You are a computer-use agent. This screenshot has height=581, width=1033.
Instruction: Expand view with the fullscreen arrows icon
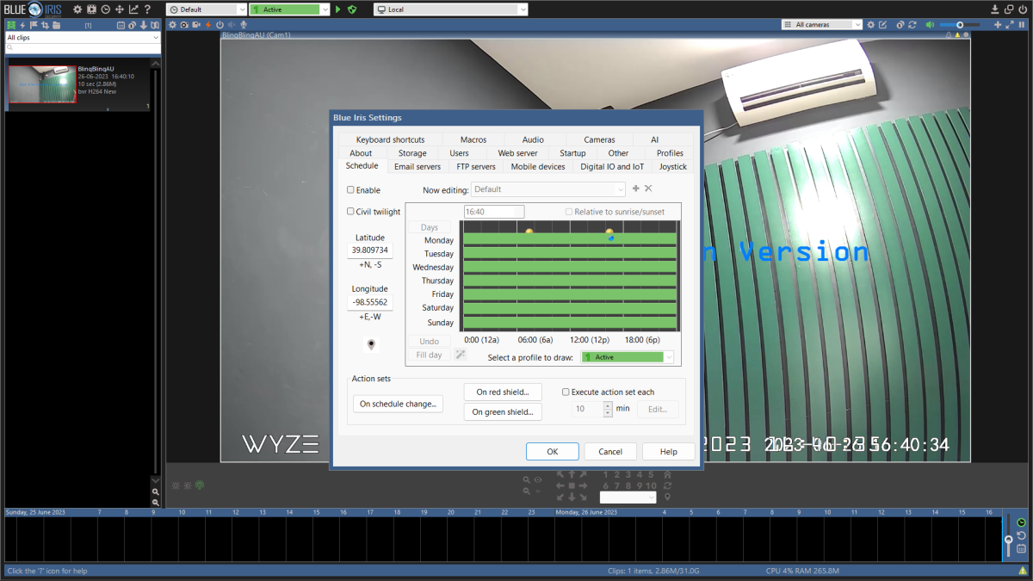(x=1009, y=24)
